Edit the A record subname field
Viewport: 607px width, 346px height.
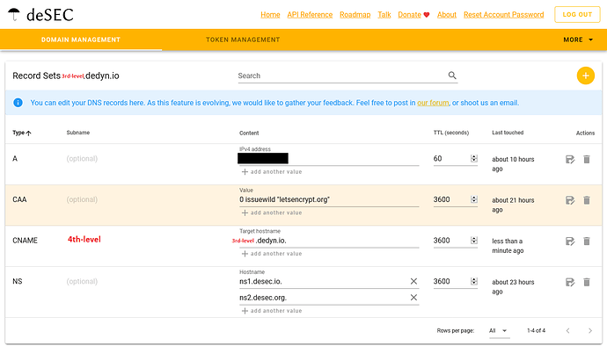pyautogui.click(x=82, y=158)
